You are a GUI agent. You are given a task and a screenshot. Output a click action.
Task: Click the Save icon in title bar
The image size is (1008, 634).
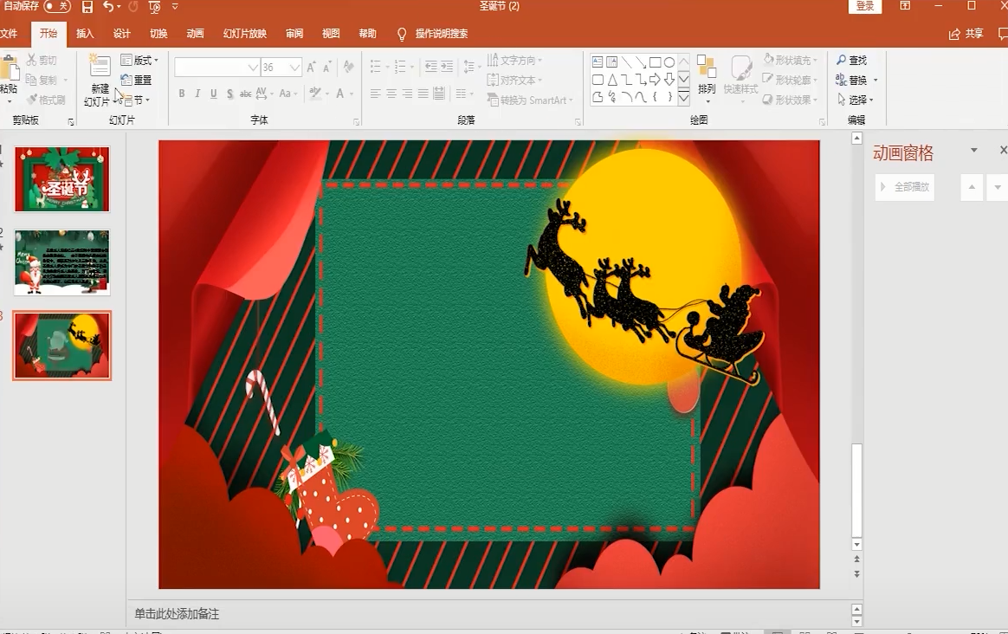[87, 7]
